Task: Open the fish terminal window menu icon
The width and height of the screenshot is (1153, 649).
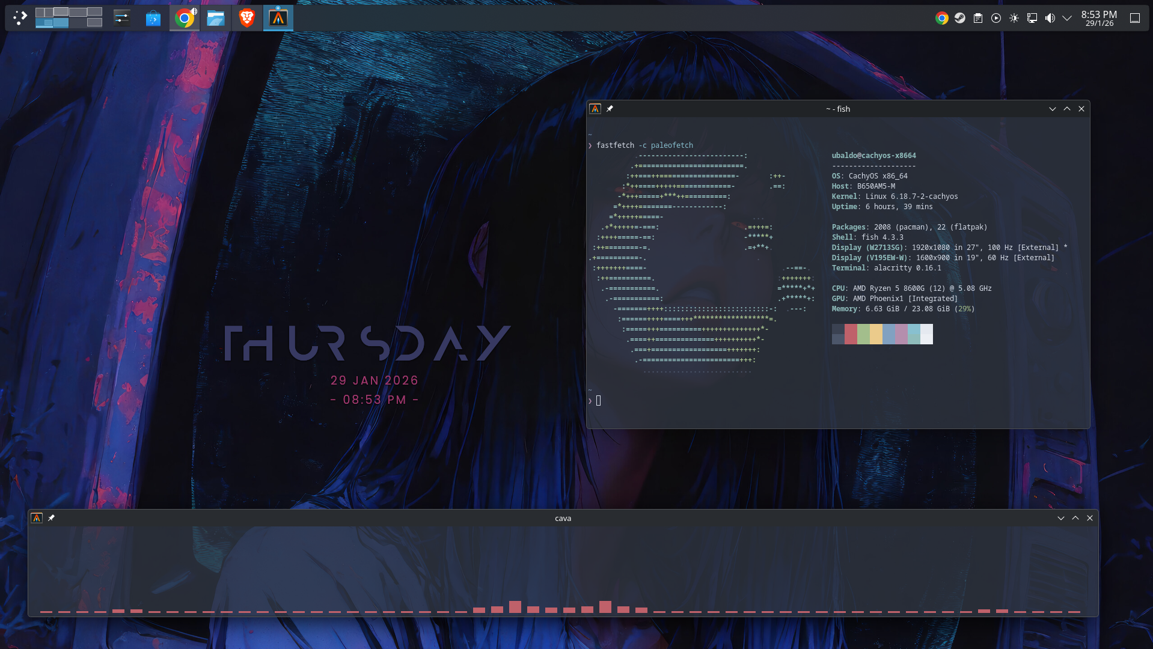Action: [x=595, y=109]
